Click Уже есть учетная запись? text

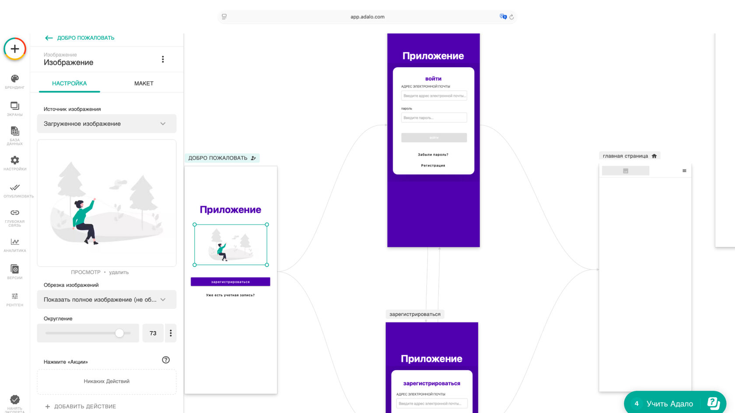tap(231, 295)
